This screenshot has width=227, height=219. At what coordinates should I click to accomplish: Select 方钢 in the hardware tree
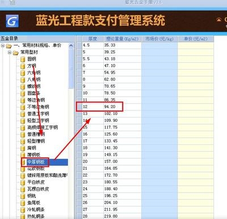32,66
